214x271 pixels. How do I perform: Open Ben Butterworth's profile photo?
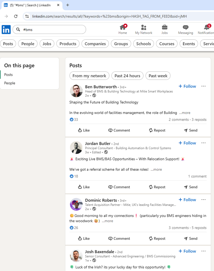[76, 91]
